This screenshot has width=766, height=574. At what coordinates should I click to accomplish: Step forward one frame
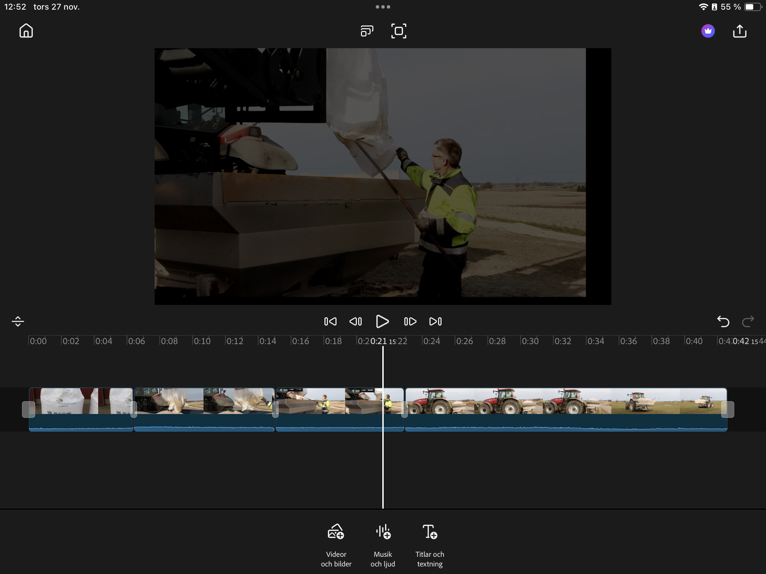[x=410, y=321]
